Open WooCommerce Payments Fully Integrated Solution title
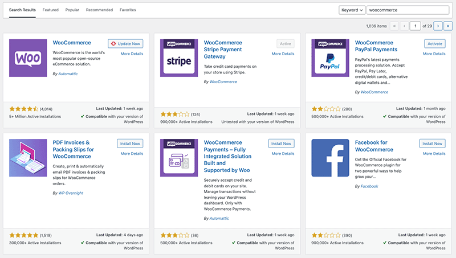Image resolution: width=456 pixels, height=258 pixels. click(227, 156)
